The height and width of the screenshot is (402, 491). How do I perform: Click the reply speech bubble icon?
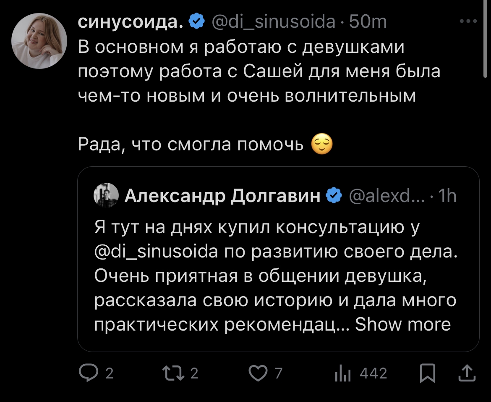[x=87, y=373]
